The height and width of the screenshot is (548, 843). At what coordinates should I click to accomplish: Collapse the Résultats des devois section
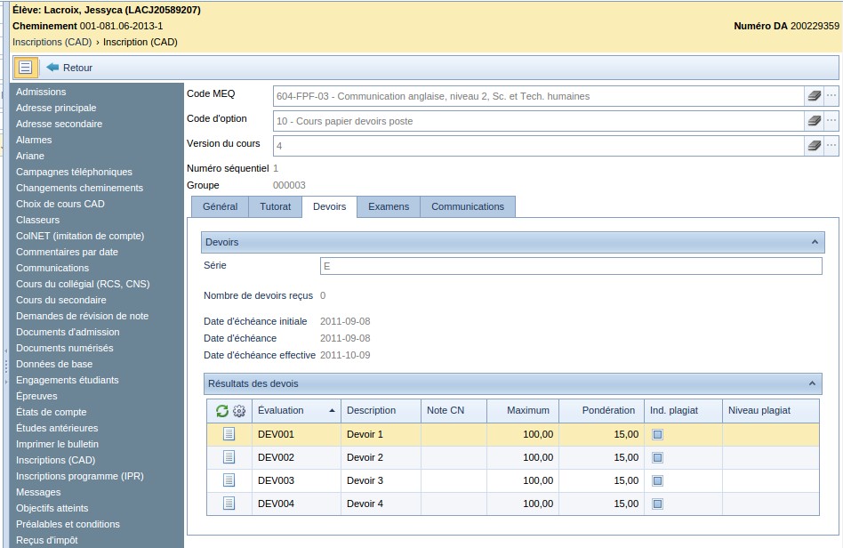coord(811,383)
